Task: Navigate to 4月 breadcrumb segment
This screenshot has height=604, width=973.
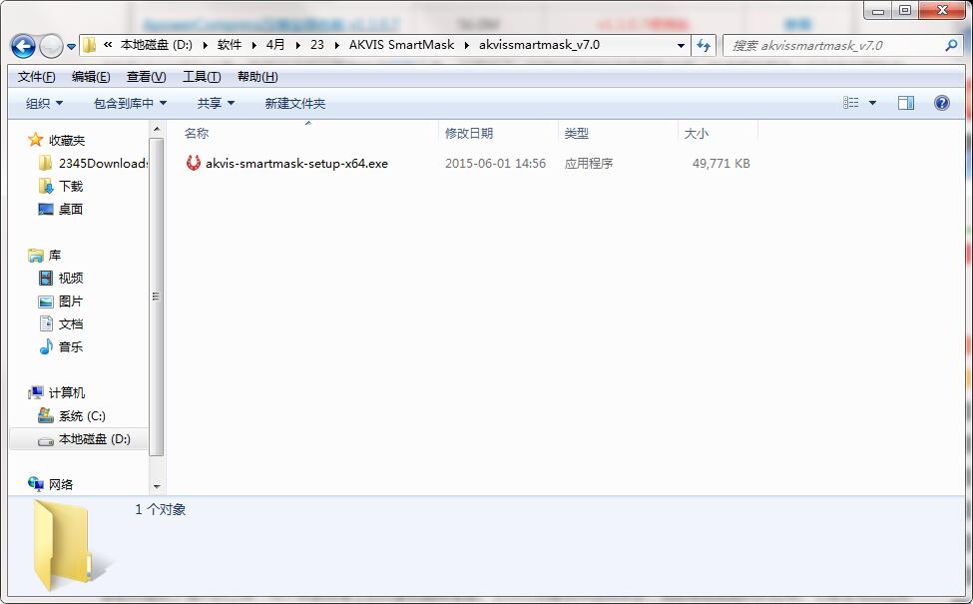Action: pos(275,45)
